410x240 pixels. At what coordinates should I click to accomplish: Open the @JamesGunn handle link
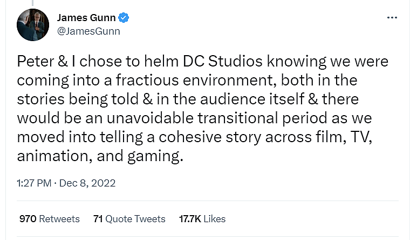[88, 31]
